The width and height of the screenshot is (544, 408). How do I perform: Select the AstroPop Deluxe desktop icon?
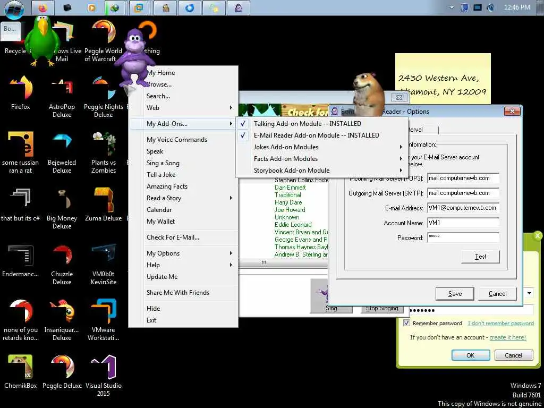tap(62, 97)
